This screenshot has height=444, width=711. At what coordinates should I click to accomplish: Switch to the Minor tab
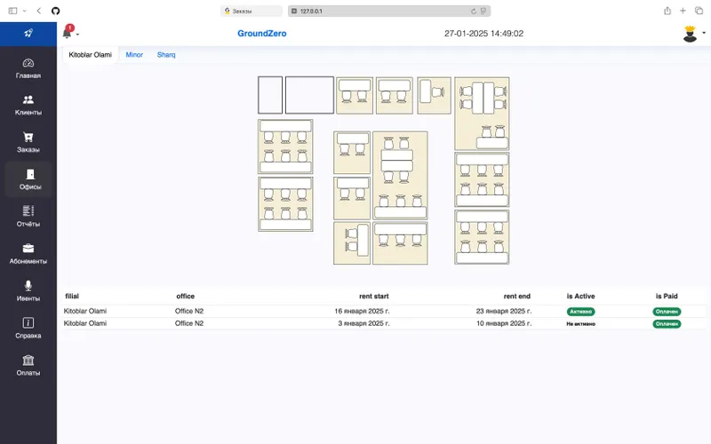coord(134,55)
